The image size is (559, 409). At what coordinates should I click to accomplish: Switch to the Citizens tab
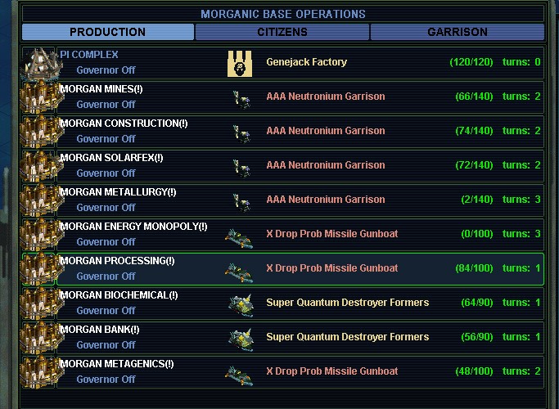(282, 32)
